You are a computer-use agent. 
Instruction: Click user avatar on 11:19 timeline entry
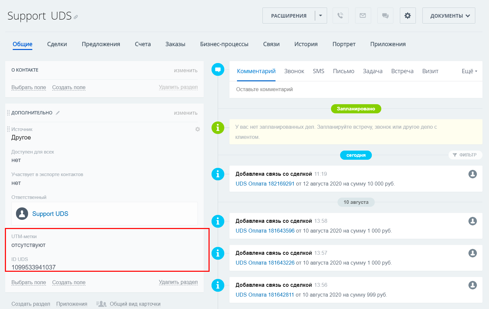point(472,174)
